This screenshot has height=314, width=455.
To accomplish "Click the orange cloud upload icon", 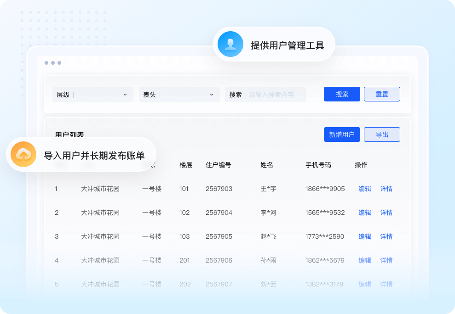I will click(23, 155).
